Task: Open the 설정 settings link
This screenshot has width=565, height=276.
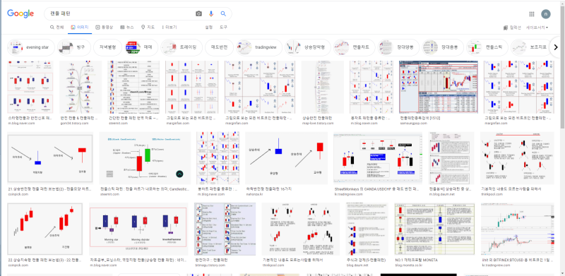Action: coord(208,27)
